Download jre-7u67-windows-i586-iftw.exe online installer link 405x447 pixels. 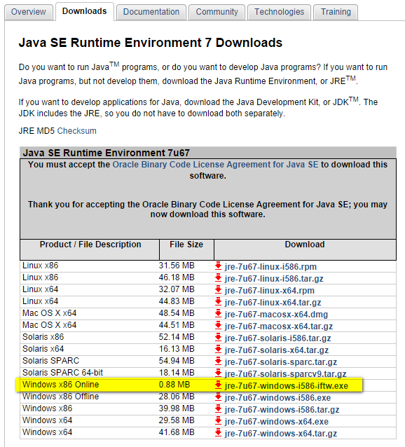point(287,386)
